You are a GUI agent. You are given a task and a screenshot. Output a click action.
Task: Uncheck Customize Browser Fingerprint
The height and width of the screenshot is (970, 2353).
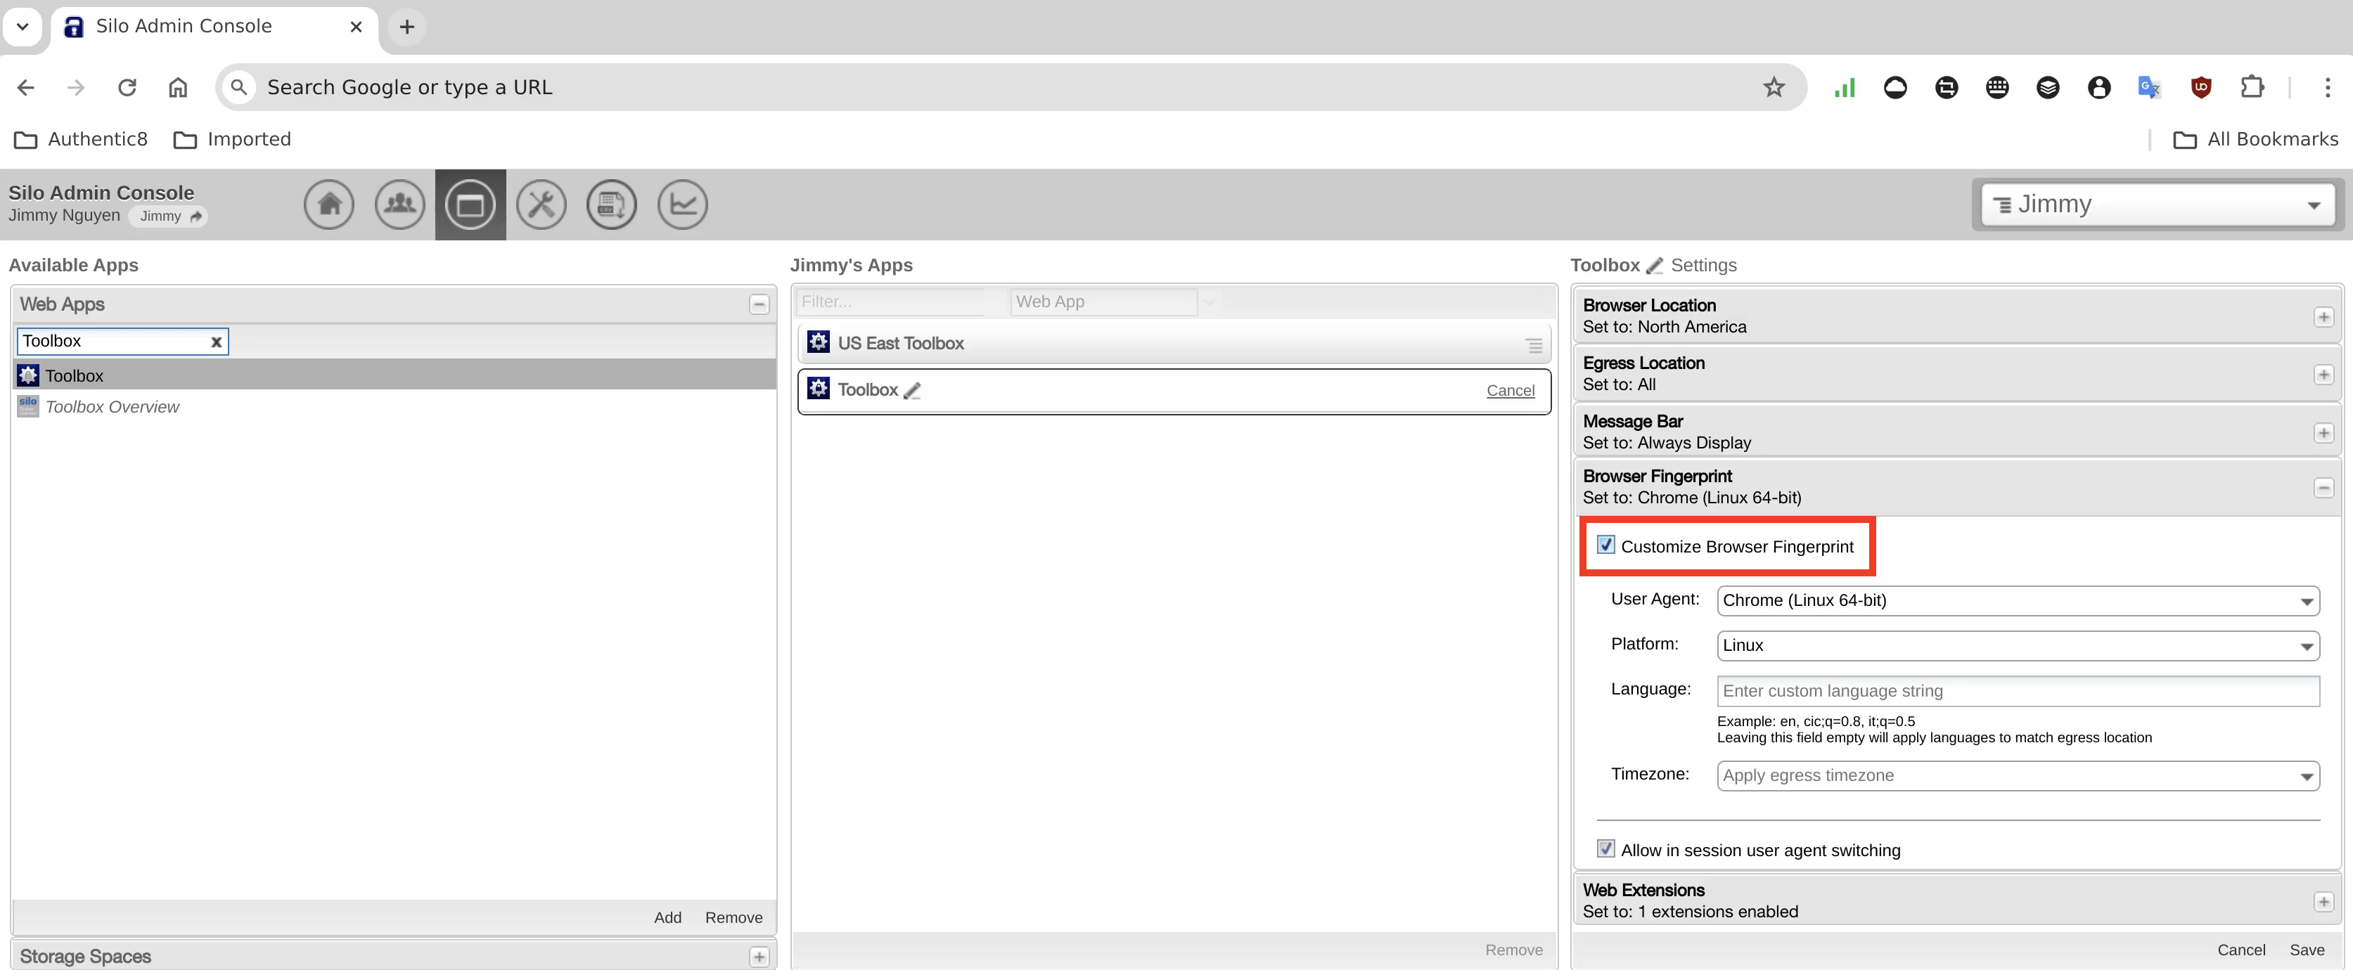[1605, 545]
